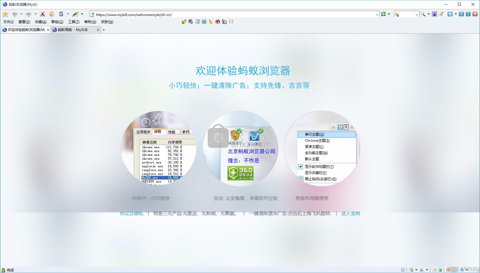The height and width of the screenshot is (273, 480).
Task: Click the yellow paper airplane ad-clean icon
Action: tap(184, 22)
